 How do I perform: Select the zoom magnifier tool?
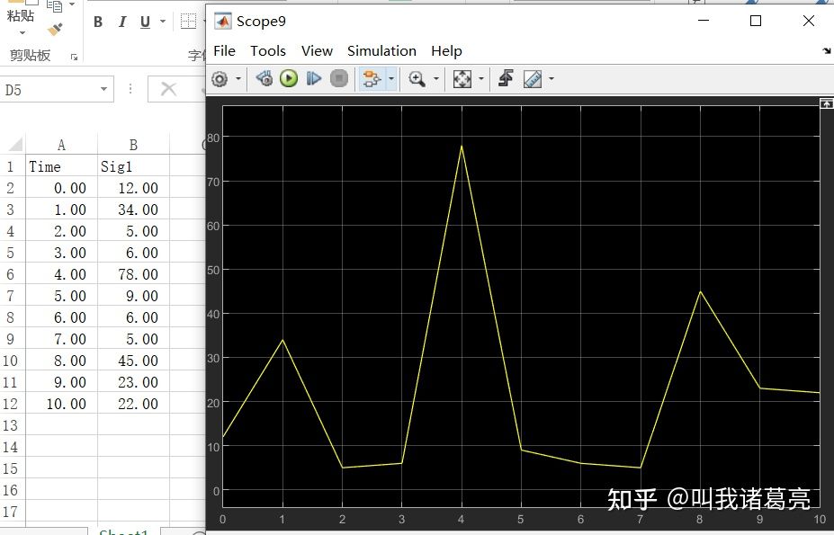pos(418,78)
